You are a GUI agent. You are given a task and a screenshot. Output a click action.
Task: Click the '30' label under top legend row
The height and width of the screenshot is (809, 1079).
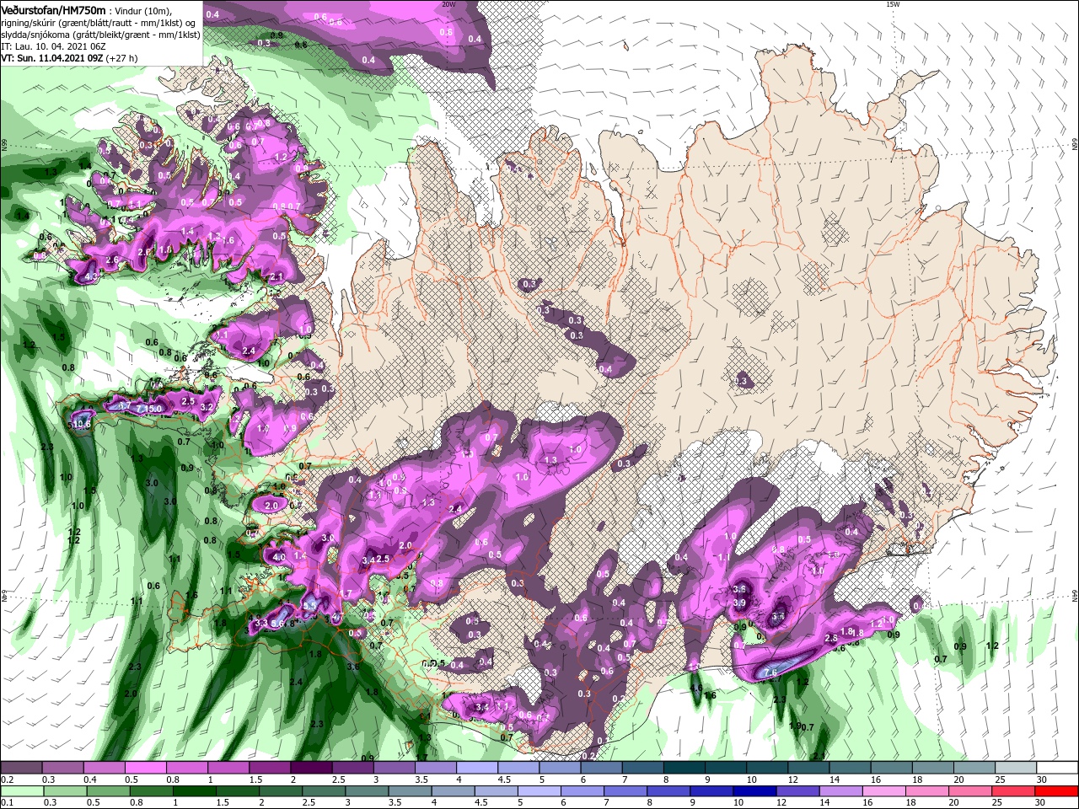click(1042, 780)
